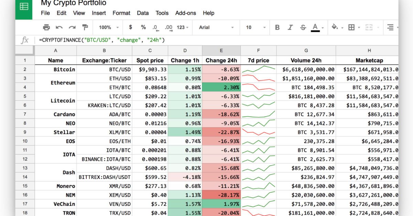Toggle strikethrough formatting
Screen dimensions: 413x216
click(x=303, y=28)
